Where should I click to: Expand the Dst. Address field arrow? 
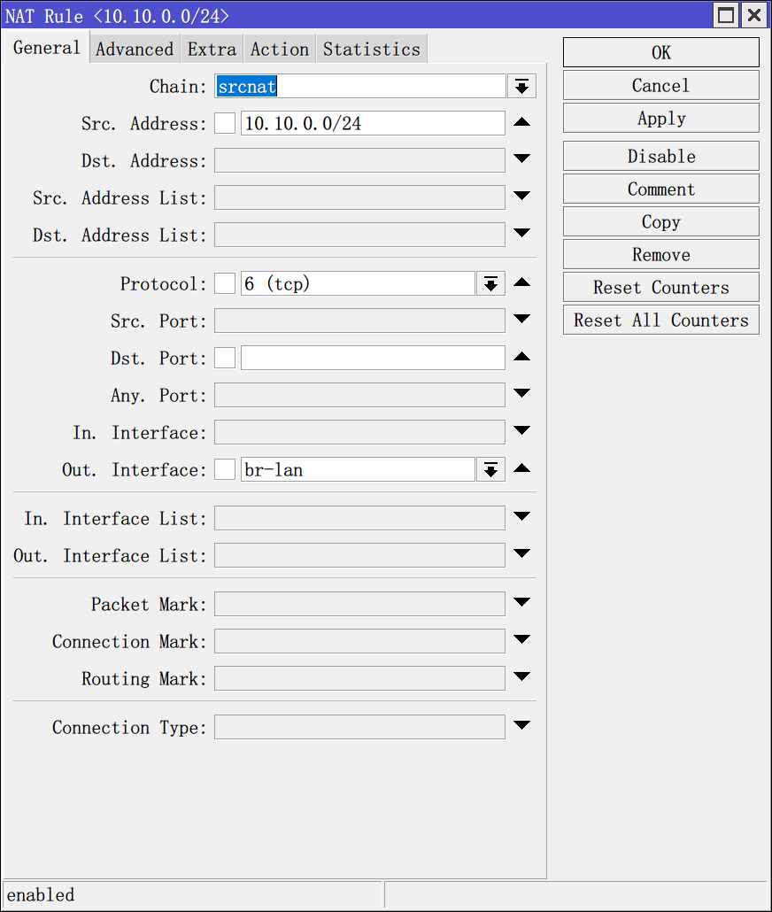pos(521,159)
